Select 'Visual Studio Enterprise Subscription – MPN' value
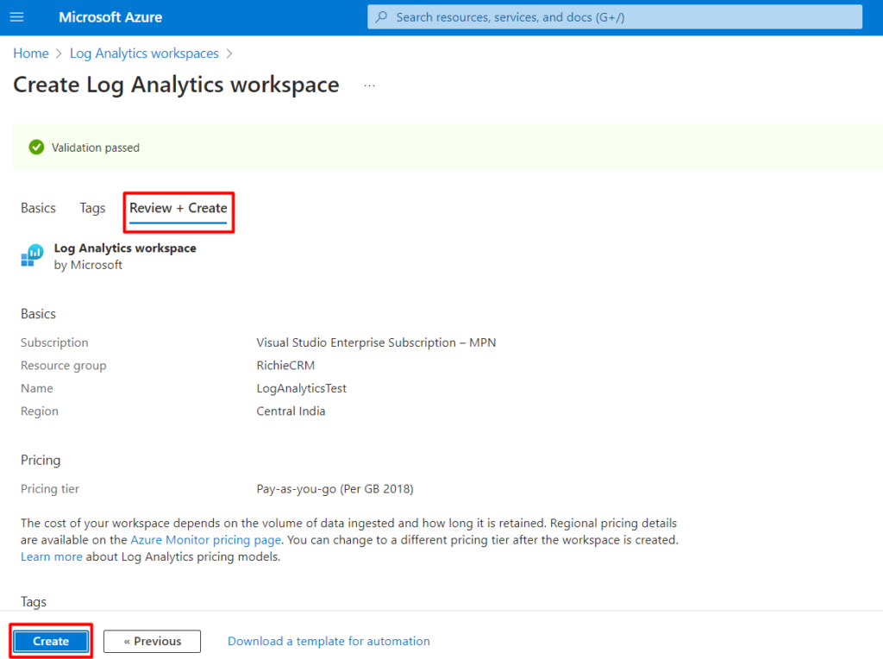 376,342
